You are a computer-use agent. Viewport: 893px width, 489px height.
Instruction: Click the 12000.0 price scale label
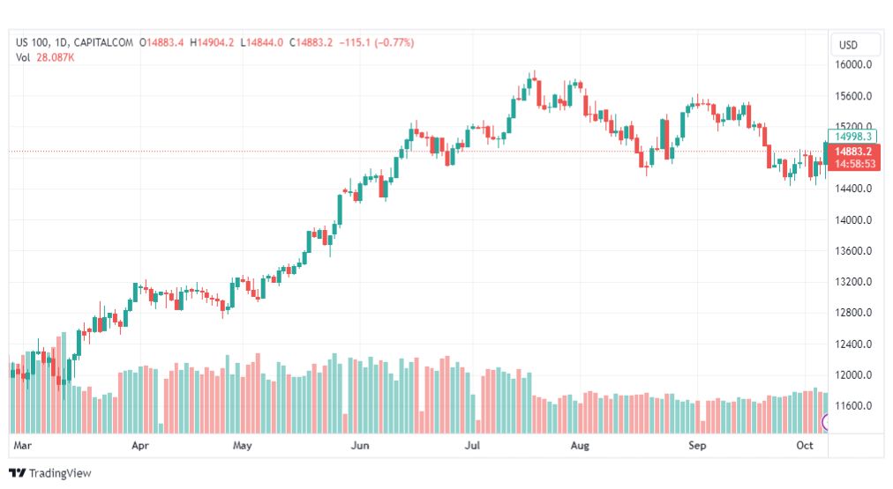click(854, 375)
